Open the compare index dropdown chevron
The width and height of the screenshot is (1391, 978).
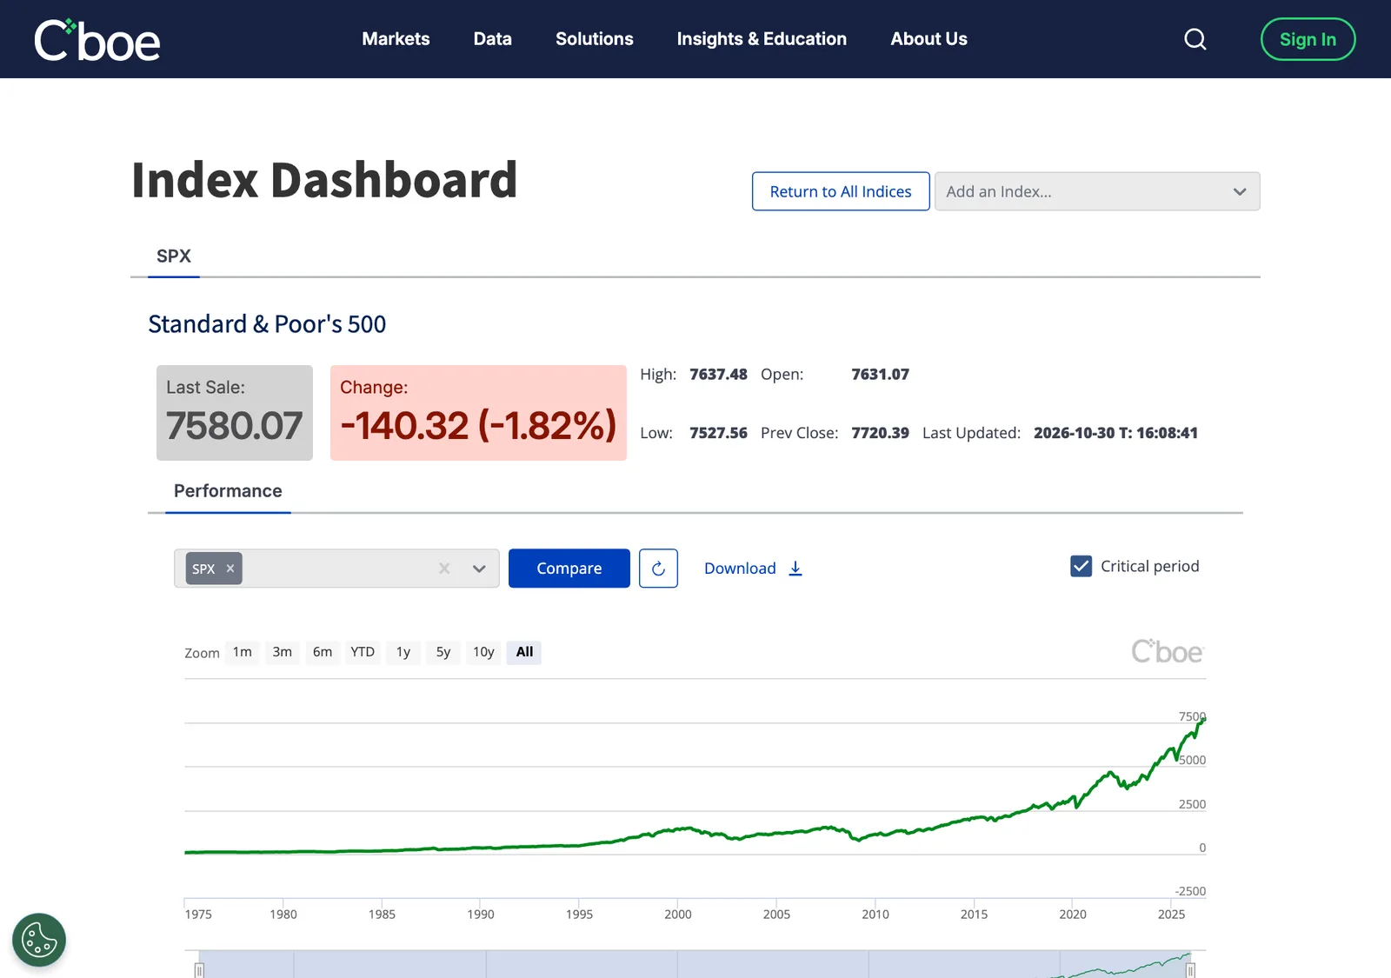coord(479,569)
